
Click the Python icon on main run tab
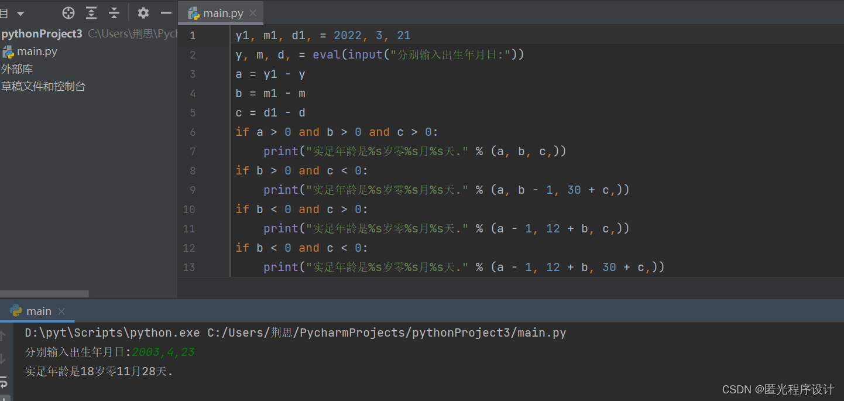(16, 311)
